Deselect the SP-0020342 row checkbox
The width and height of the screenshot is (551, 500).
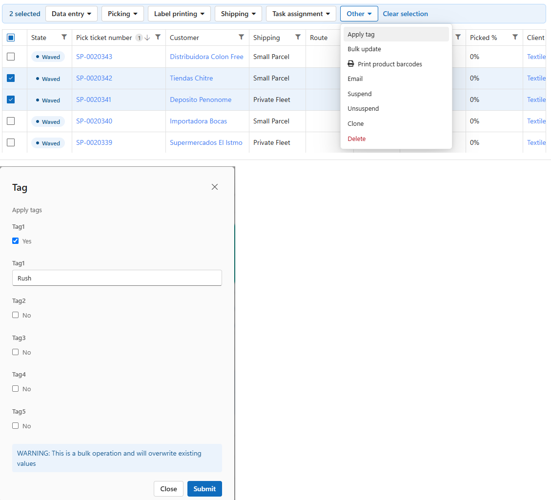click(x=11, y=78)
